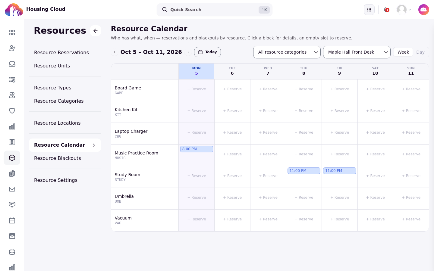This screenshot has height=271, width=434.
Task: Open the building icon in the sidebar
Action: pyautogui.click(x=12, y=142)
